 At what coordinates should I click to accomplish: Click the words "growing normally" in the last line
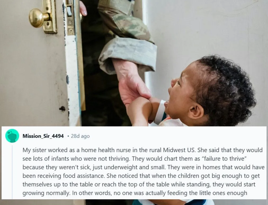46,193
